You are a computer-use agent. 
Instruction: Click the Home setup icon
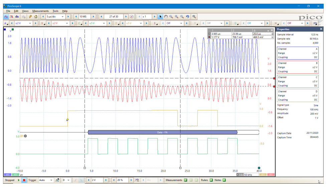click(x=36, y=17)
